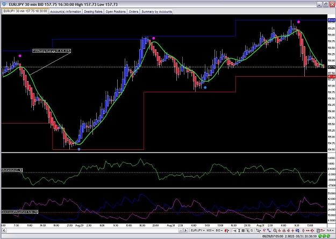
Task: Click the red vertical double-arrow icon
Action: tap(303, 230)
